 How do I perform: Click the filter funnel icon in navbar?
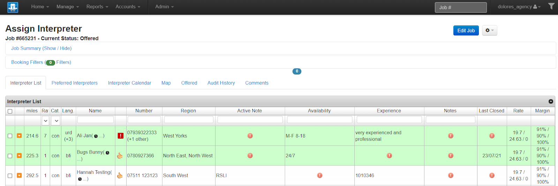551,6
